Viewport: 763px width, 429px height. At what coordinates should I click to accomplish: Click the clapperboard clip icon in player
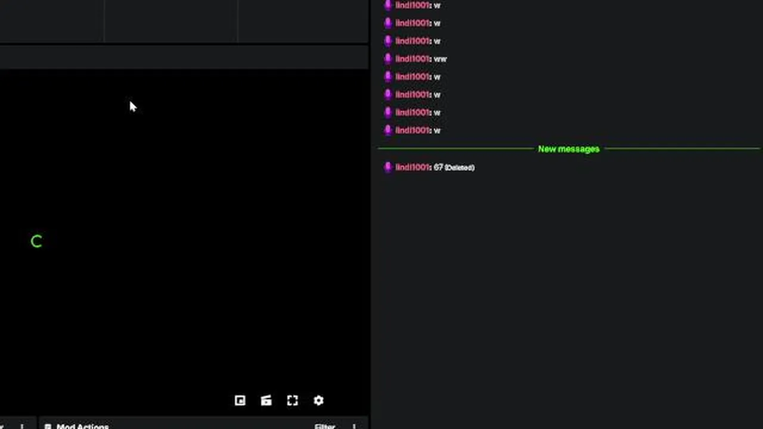point(266,400)
